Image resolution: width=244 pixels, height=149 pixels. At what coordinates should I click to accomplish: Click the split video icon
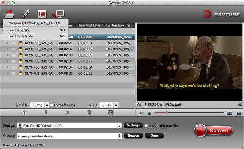coord(111,113)
